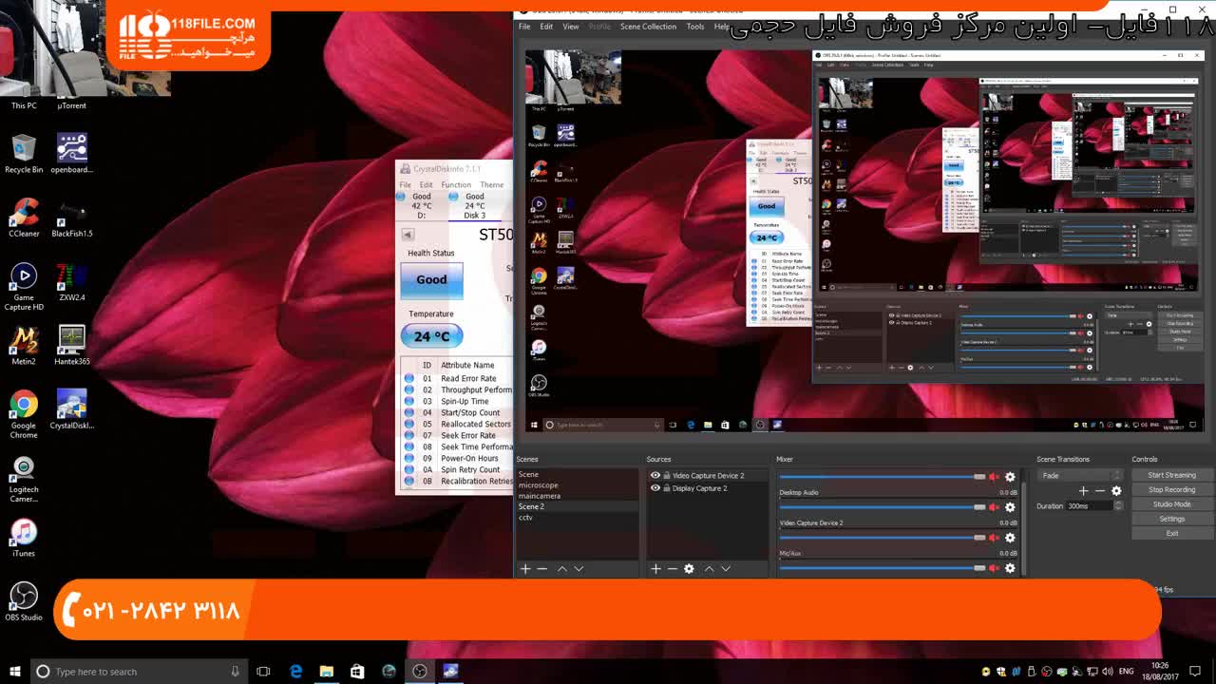Hide Video Capture Device 2 source

pyautogui.click(x=655, y=475)
